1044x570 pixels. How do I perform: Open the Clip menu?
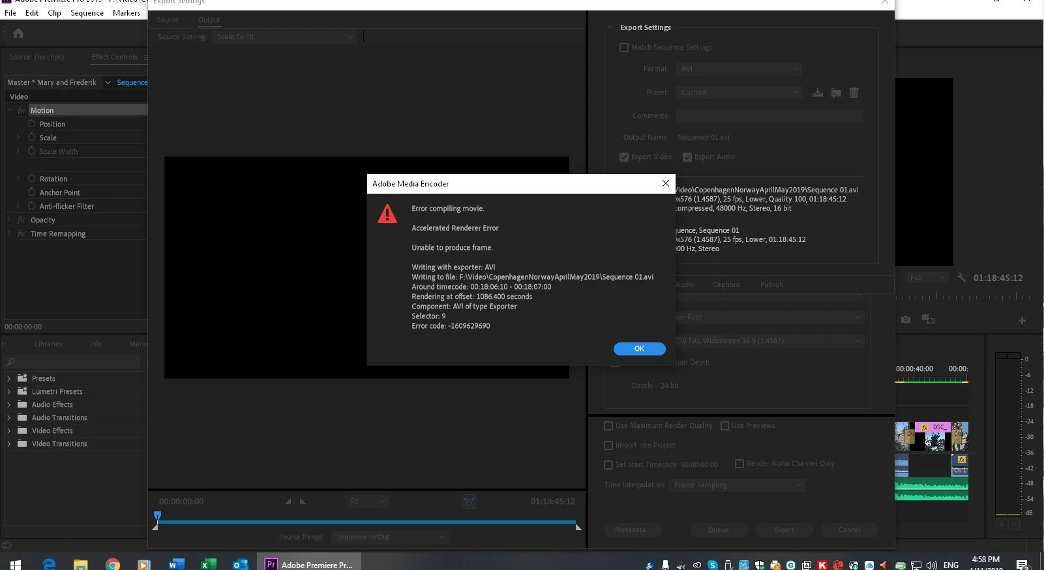pyautogui.click(x=55, y=12)
